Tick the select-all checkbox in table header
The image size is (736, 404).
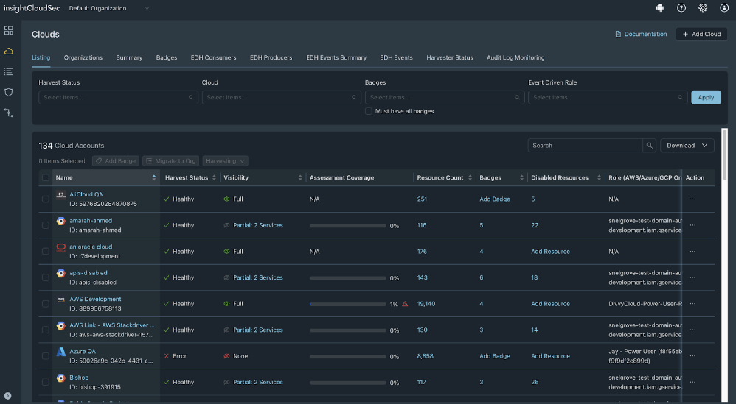[46, 177]
